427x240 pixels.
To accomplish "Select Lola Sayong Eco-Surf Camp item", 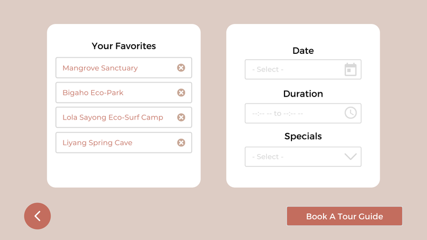I will pyautogui.click(x=124, y=117).
